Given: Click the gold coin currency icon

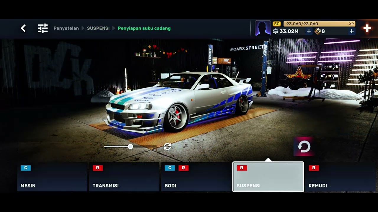Looking at the screenshot, I should point(318,31).
